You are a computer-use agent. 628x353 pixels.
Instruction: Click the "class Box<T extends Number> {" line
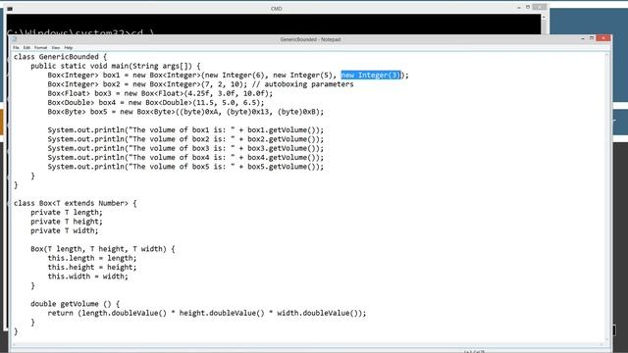[76, 203]
